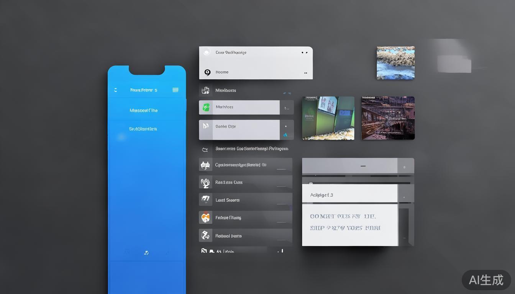Click the green leaf icon in the list
This screenshot has width=515, height=294.
point(206,107)
